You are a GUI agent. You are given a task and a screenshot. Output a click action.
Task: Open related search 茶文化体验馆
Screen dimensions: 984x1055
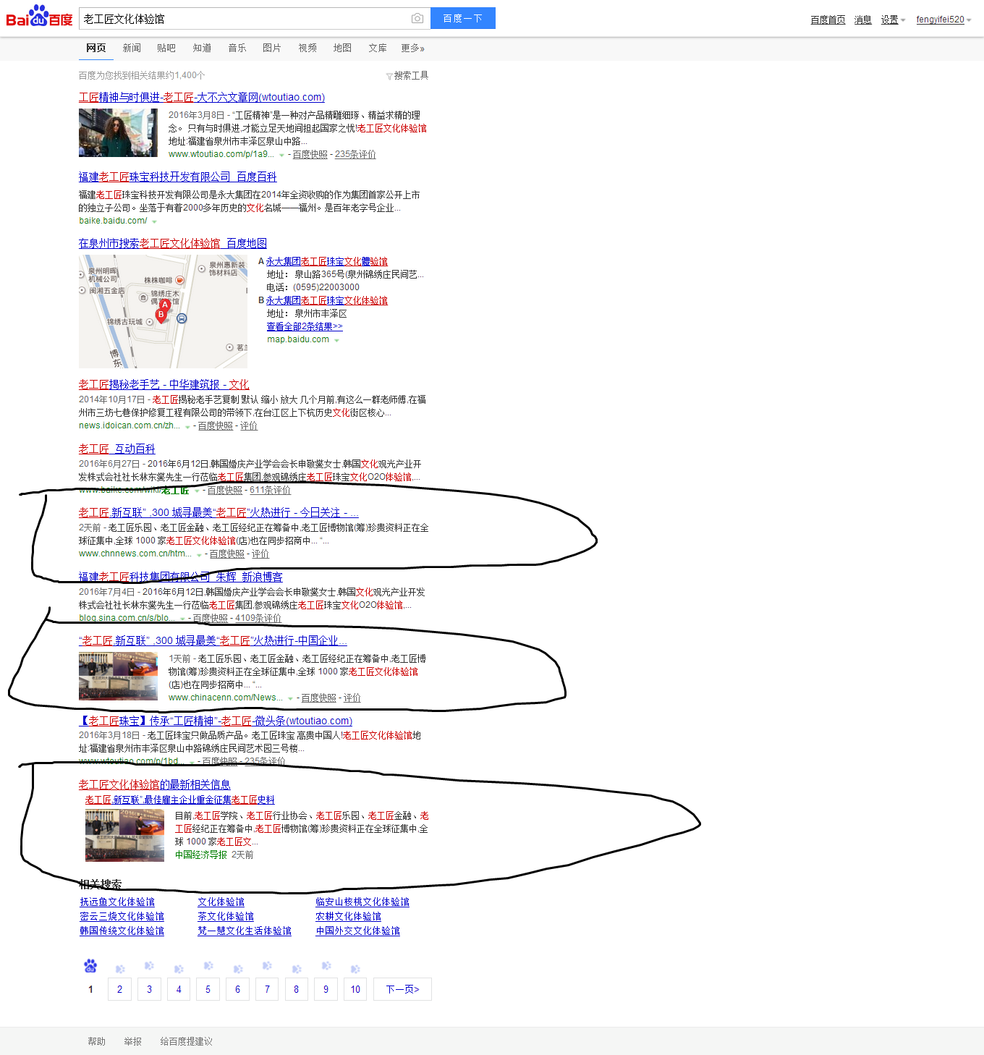(226, 916)
